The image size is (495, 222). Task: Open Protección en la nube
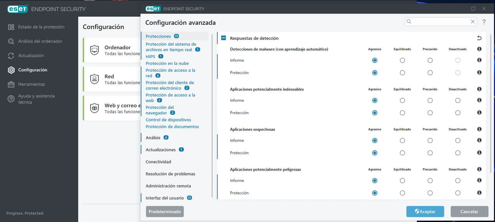point(167,63)
